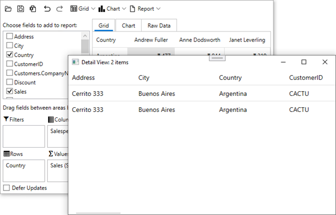
Task: Click the Chart bar icon in toolbar
Action: click(101, 9)
